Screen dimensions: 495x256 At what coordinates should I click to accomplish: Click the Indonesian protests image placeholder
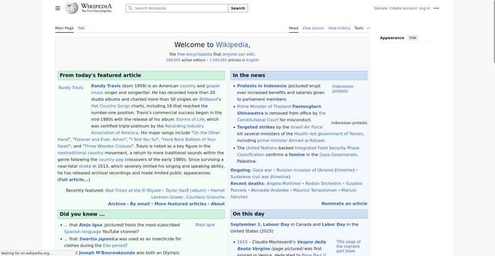[x=343, y=88]
